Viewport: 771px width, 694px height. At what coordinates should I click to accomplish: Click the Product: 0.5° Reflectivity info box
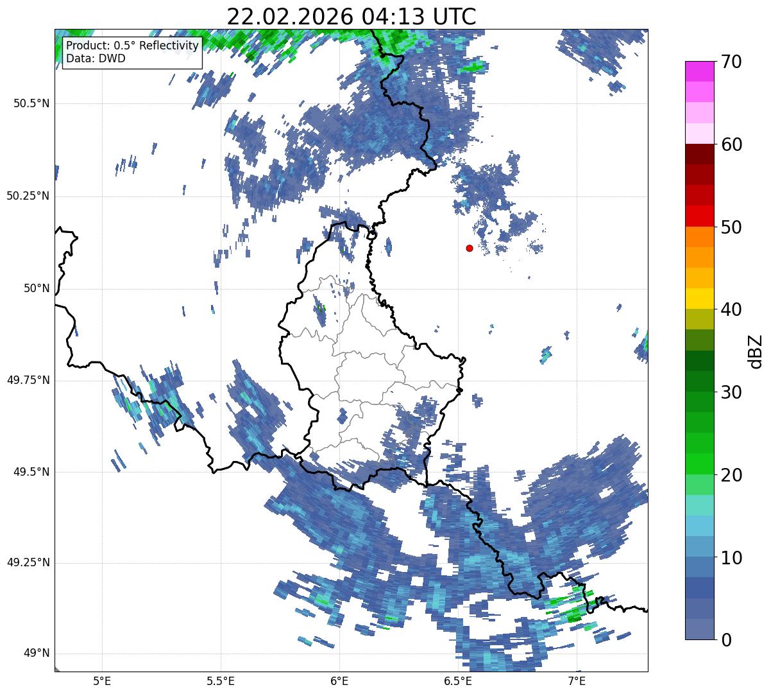(132, 52)
